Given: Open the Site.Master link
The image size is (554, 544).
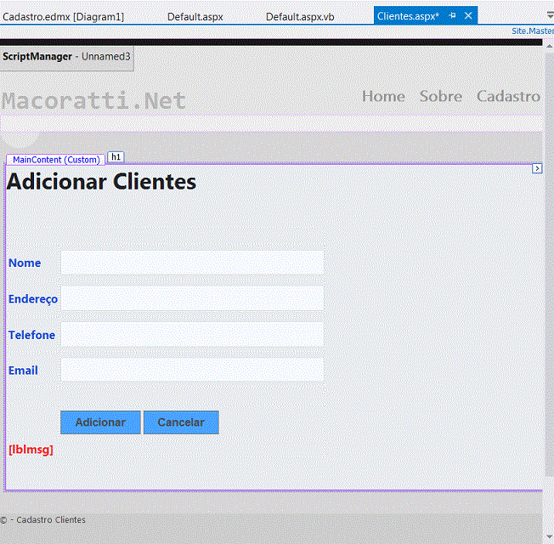Looking at the screenshot, I should [x=532, y=31].
